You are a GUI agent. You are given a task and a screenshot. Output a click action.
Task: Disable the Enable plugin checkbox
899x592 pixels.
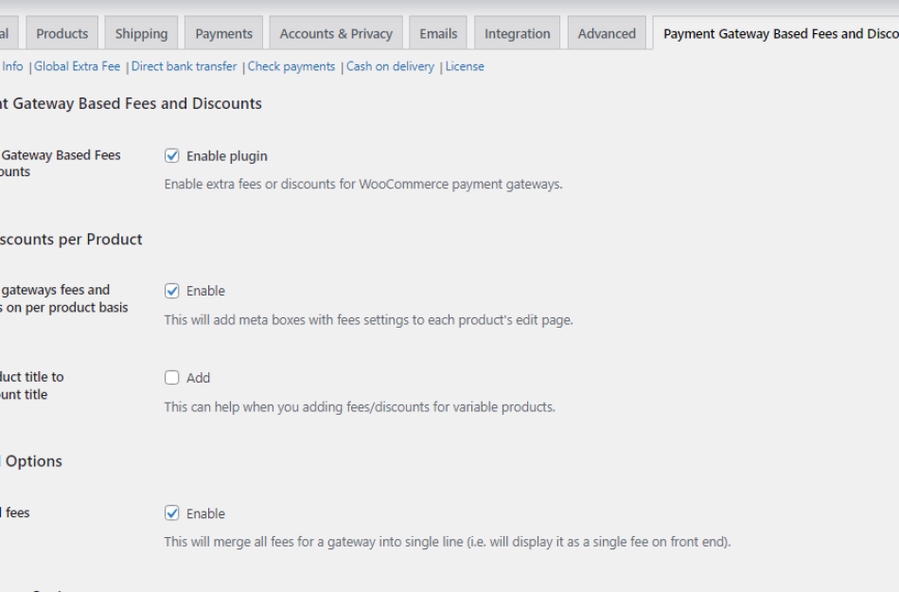[171, 155]
